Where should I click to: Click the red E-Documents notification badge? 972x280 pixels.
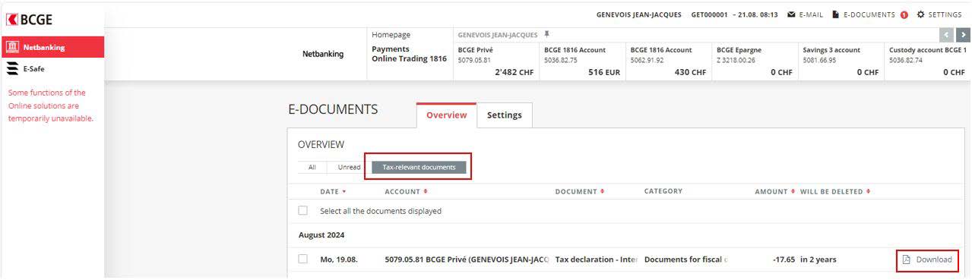pyautogui.click(x=904, y=15)
